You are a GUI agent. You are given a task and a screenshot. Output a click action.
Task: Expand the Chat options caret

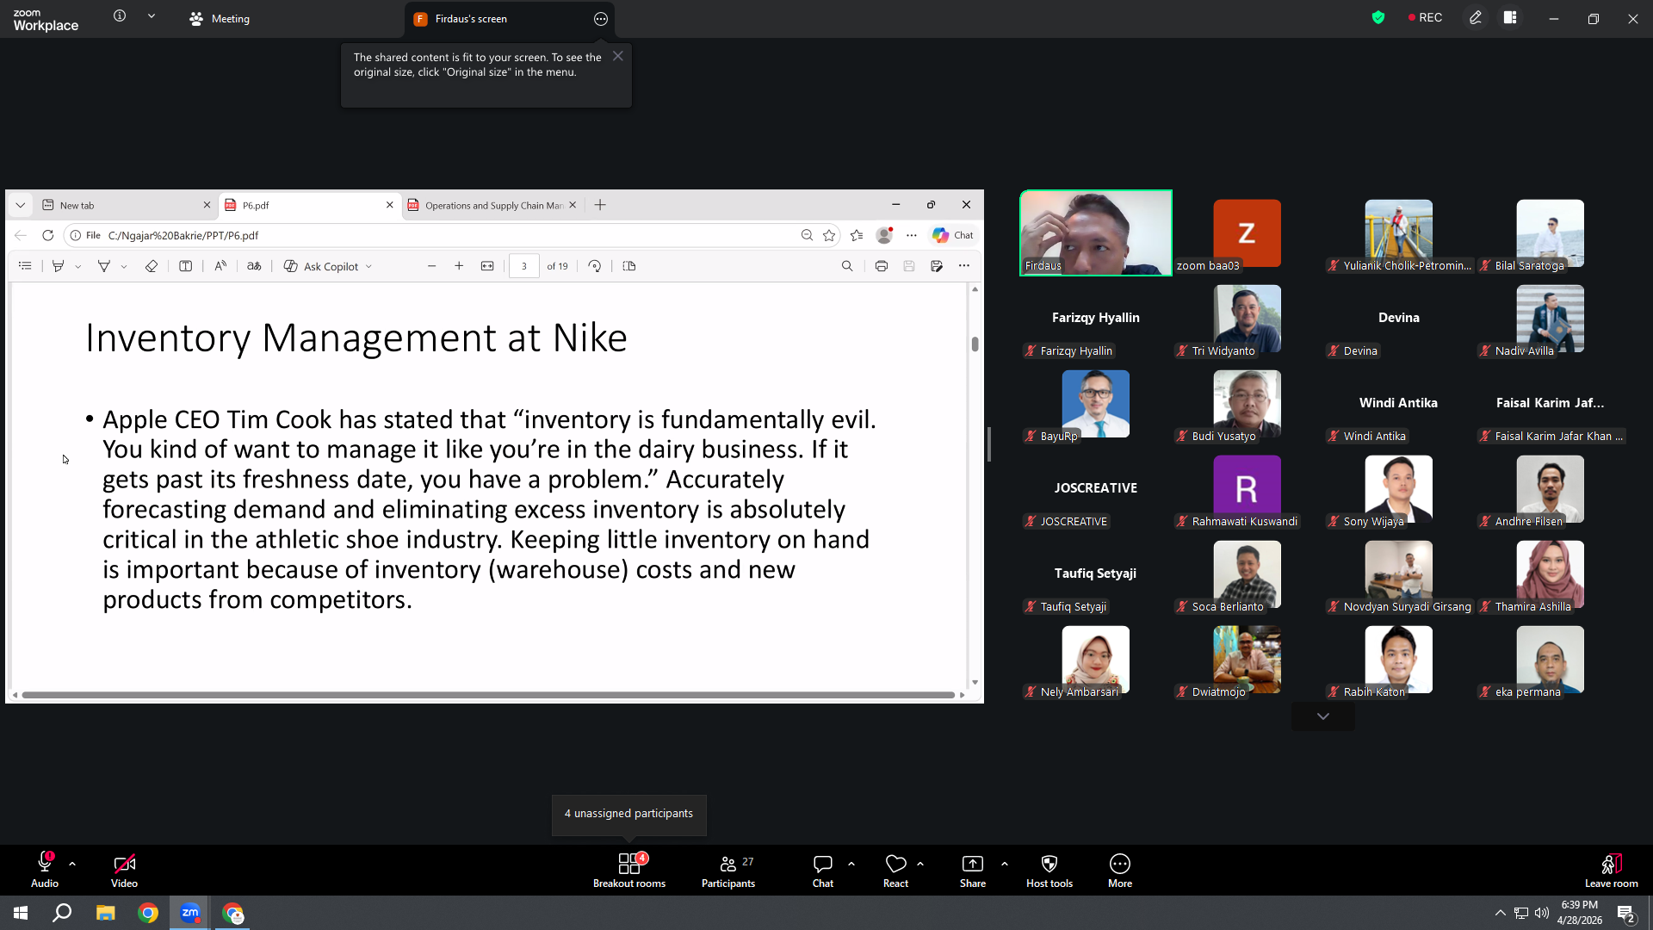851,864
